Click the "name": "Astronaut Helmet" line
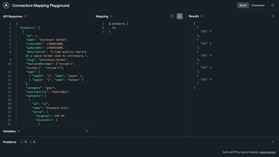This screenshot has height=157, width=279. [x=47, y=40]
